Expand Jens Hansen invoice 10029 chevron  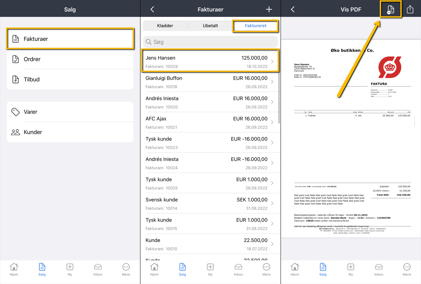point(272,62)
